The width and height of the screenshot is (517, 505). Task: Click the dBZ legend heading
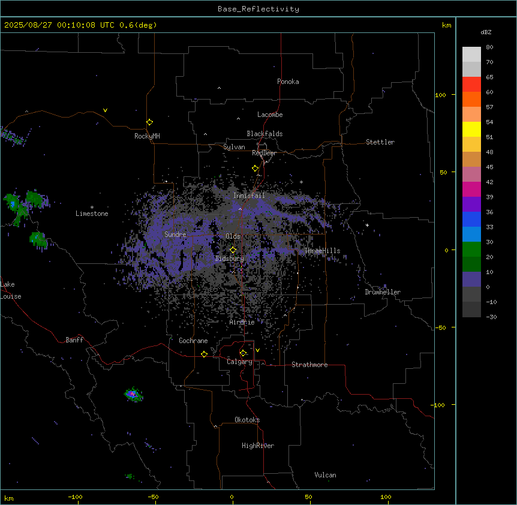click(x=486, y=32)
